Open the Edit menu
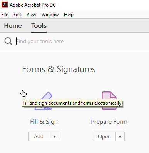This screenshot has height=153, width=149. [x=17, y=15]
